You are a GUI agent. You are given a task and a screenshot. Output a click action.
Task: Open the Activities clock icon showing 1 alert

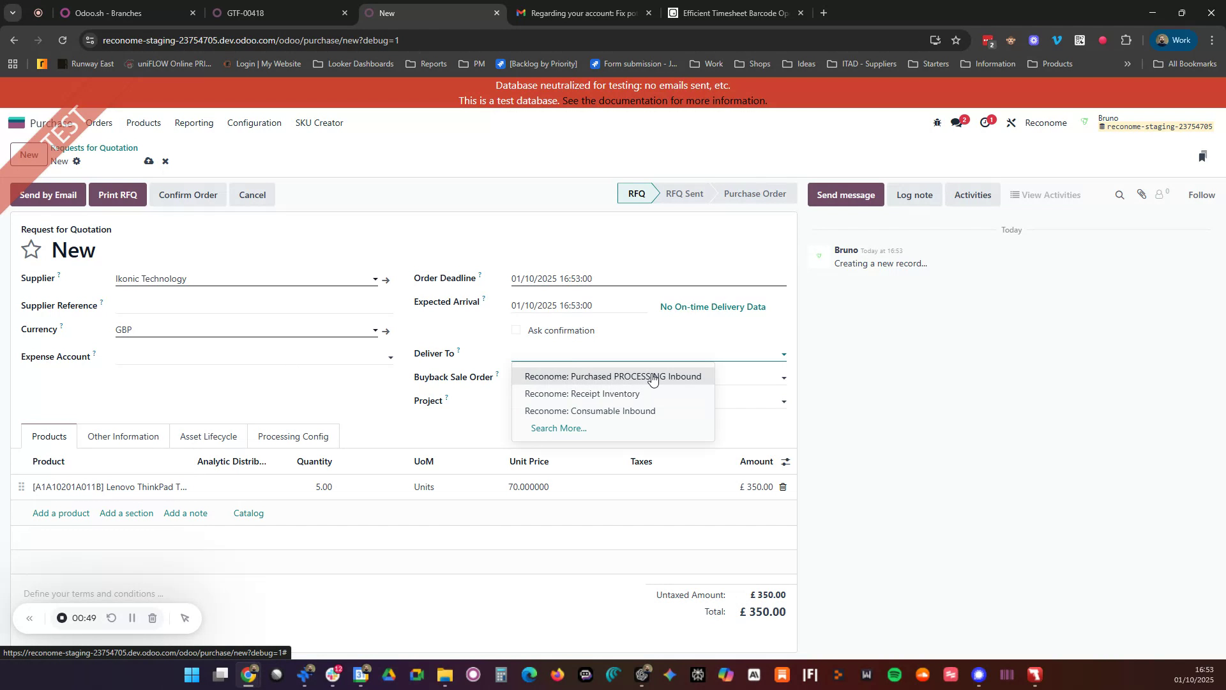(985, 122)
